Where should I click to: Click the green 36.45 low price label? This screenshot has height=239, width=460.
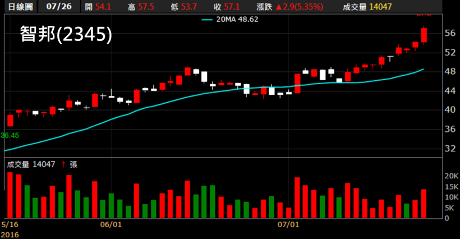[10, 135]
